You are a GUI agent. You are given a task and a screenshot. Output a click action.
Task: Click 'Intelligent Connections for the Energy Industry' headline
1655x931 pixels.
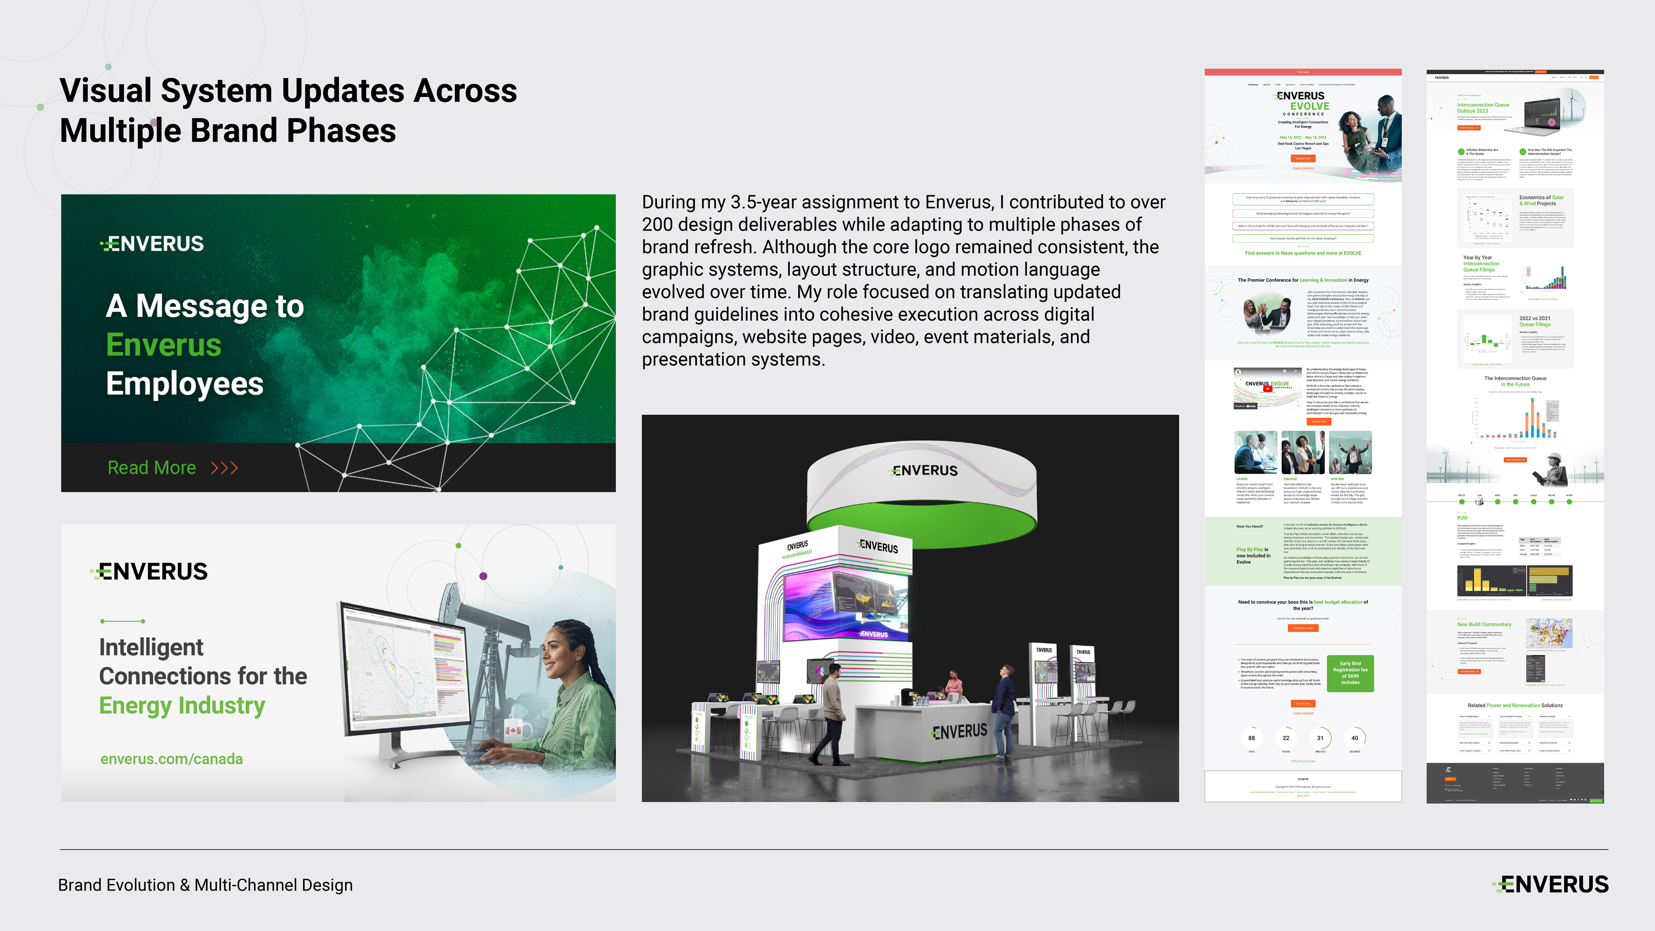pyautogui.click(x=203, y=676)
